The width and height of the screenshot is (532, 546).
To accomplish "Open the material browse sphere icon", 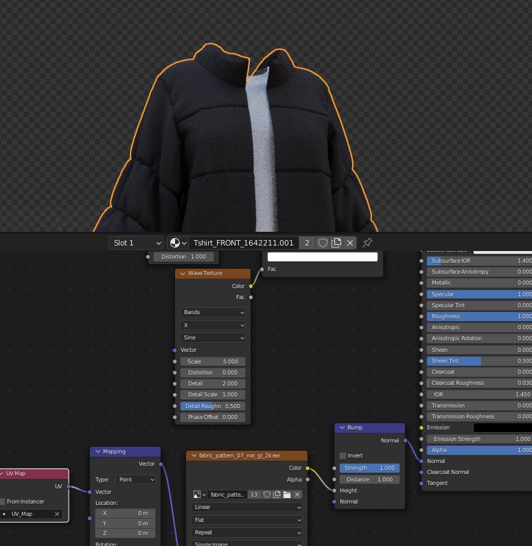I will pos(178,243).
